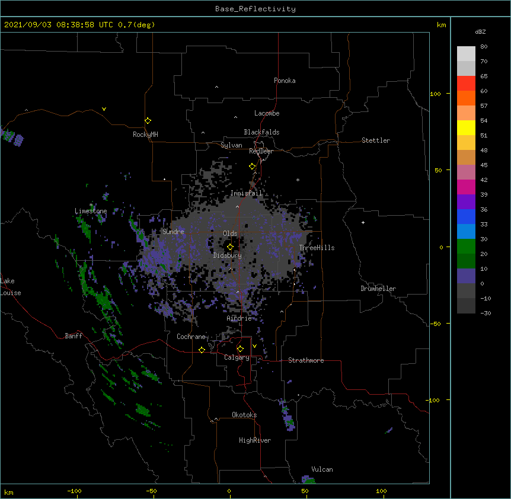
Task: Click the -30 value in the dBZ legend
Action: [486, 313]
